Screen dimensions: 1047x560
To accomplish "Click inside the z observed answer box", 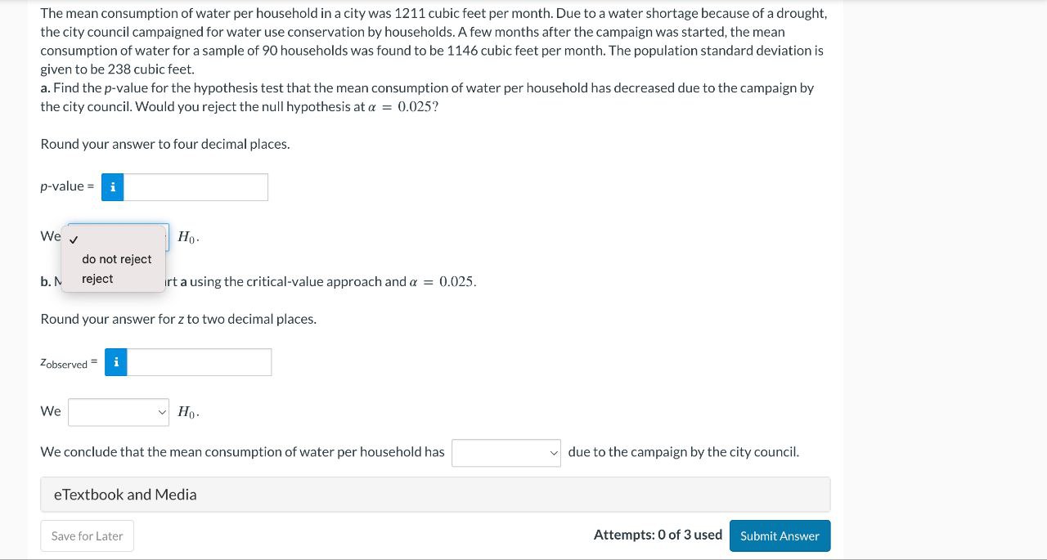I will [200, 361].
